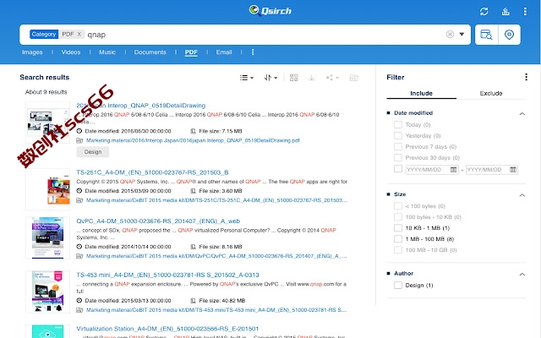This screenshot has width=541, height=338.
Task: Check the < 100 bytes size filter
Action: point(398,206)
